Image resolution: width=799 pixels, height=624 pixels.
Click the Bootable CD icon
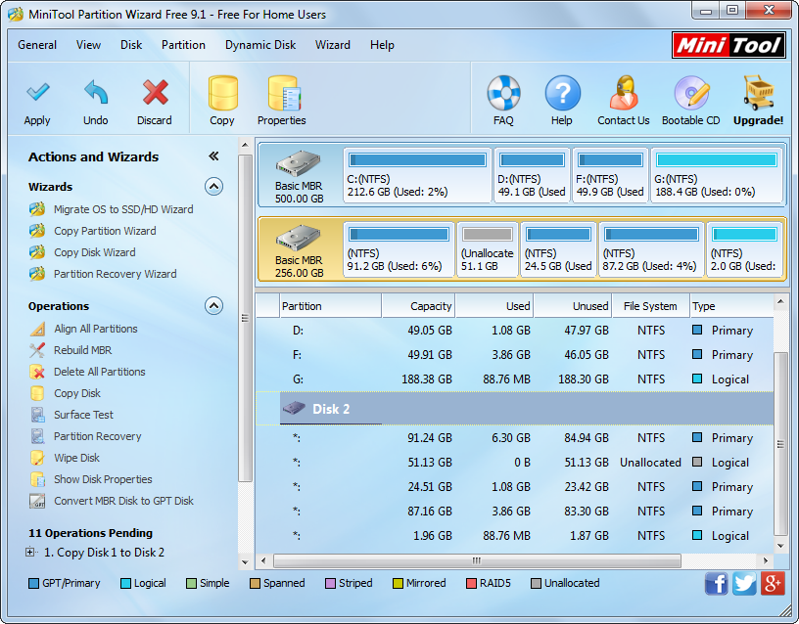pos(691,93)
